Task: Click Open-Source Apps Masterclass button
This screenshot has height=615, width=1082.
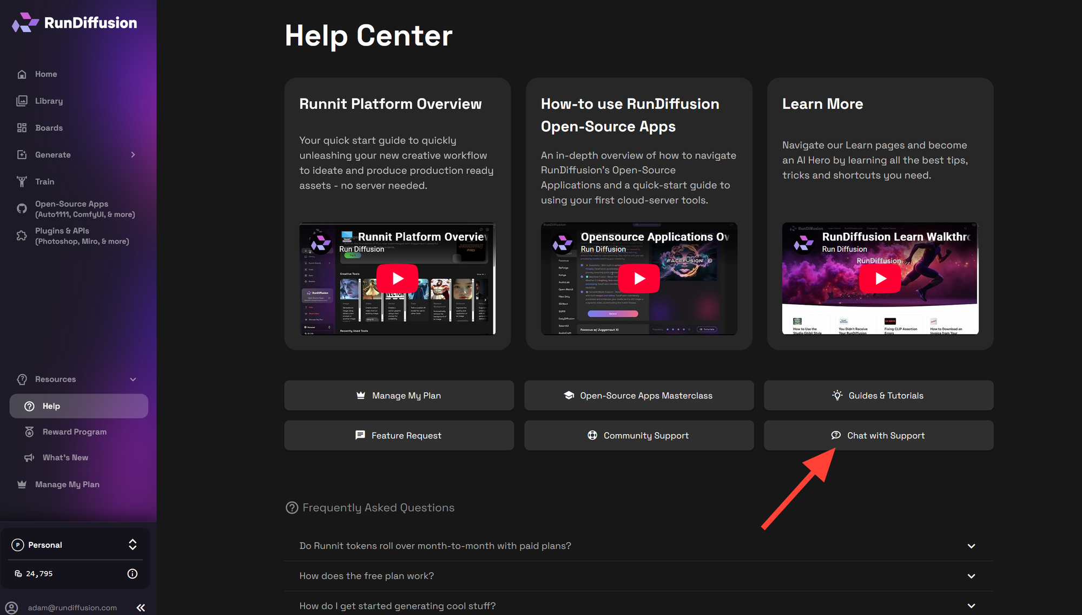Action: 639,396
